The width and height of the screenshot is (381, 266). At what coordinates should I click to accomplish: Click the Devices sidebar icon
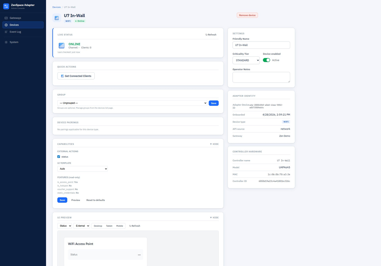(6, 25)
